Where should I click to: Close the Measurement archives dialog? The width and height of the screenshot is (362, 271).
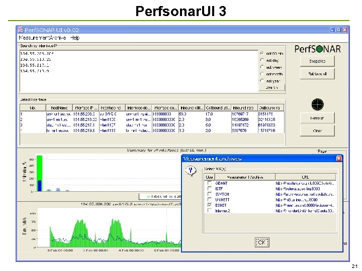tap(339, 159)
